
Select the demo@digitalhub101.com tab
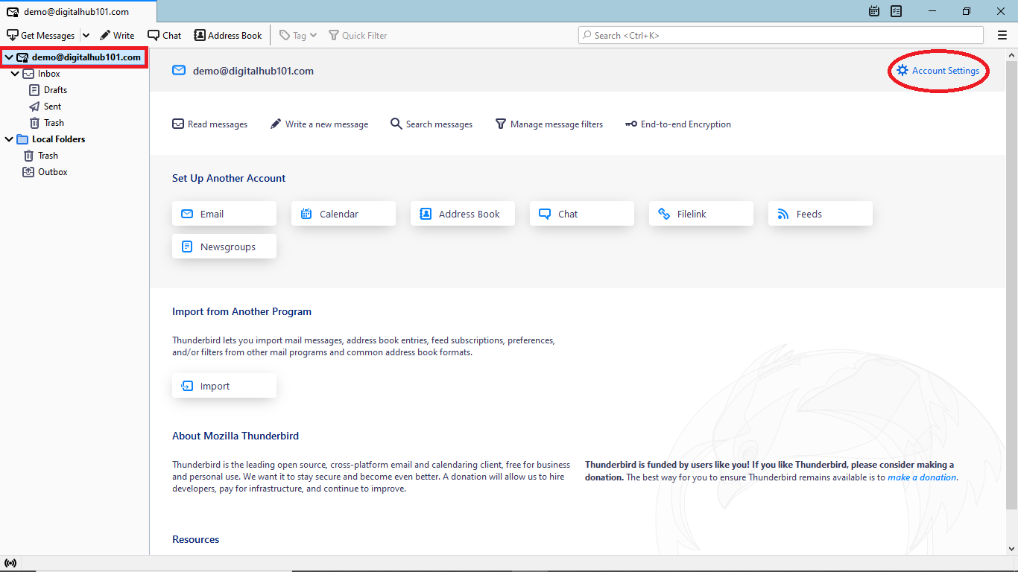click(78, 11)
